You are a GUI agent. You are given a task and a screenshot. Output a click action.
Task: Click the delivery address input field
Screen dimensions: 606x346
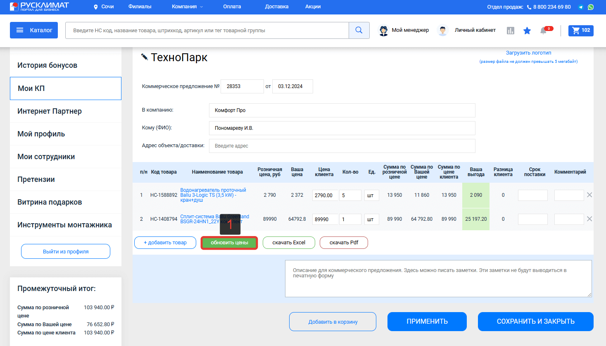tap(342, 146)
